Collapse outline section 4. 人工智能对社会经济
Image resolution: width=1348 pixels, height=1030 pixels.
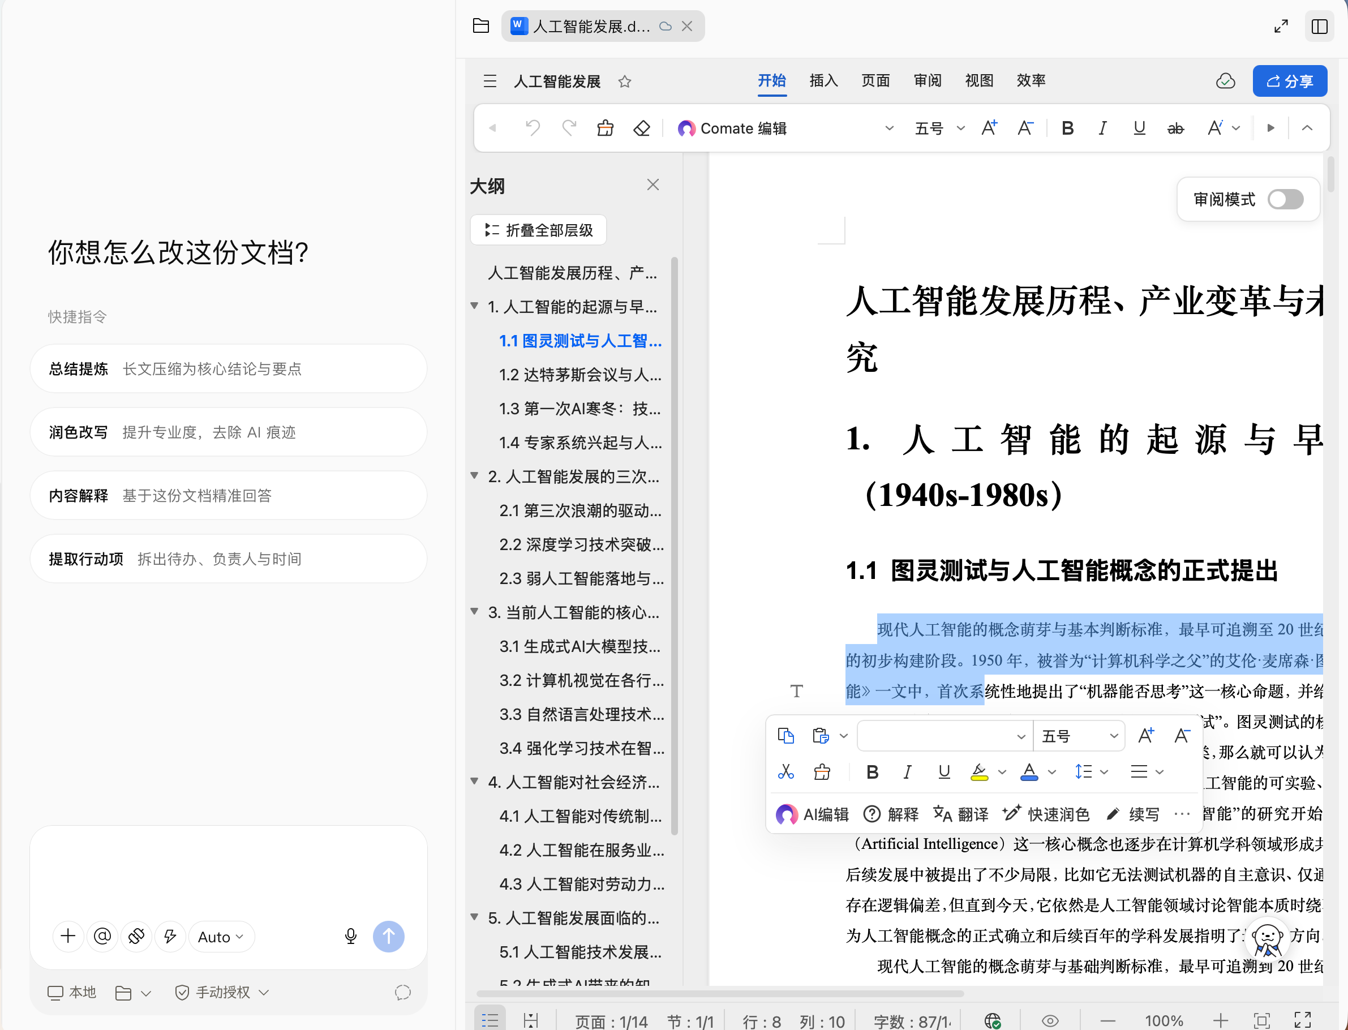pos(474,781)
